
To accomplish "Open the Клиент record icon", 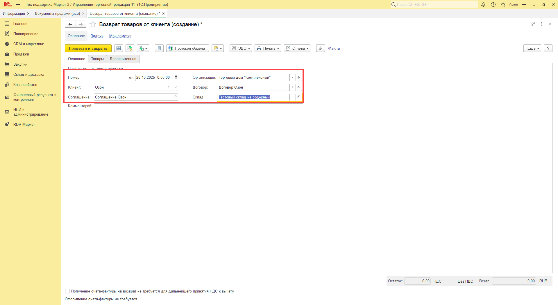I will (x=175, y=87).
